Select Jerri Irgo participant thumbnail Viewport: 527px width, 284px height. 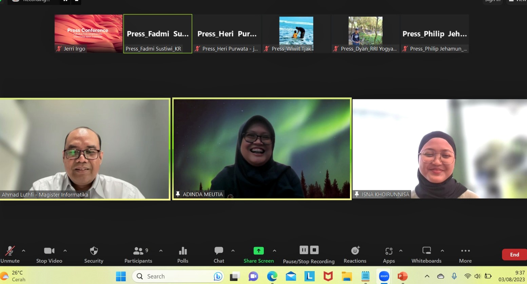[x=89, y=34]
